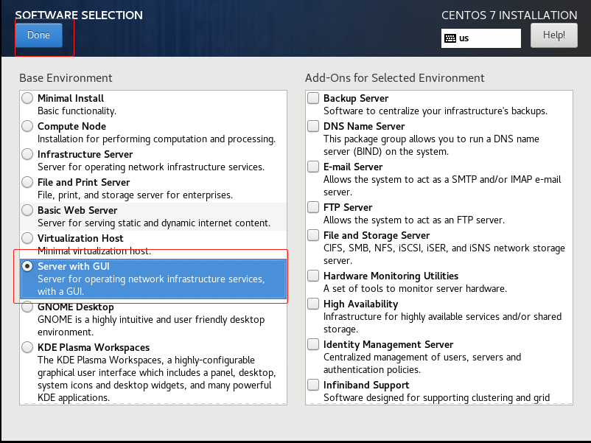Select File and Print Server radio
Screen dimensions: 591x443
click(x=27, y=182)
